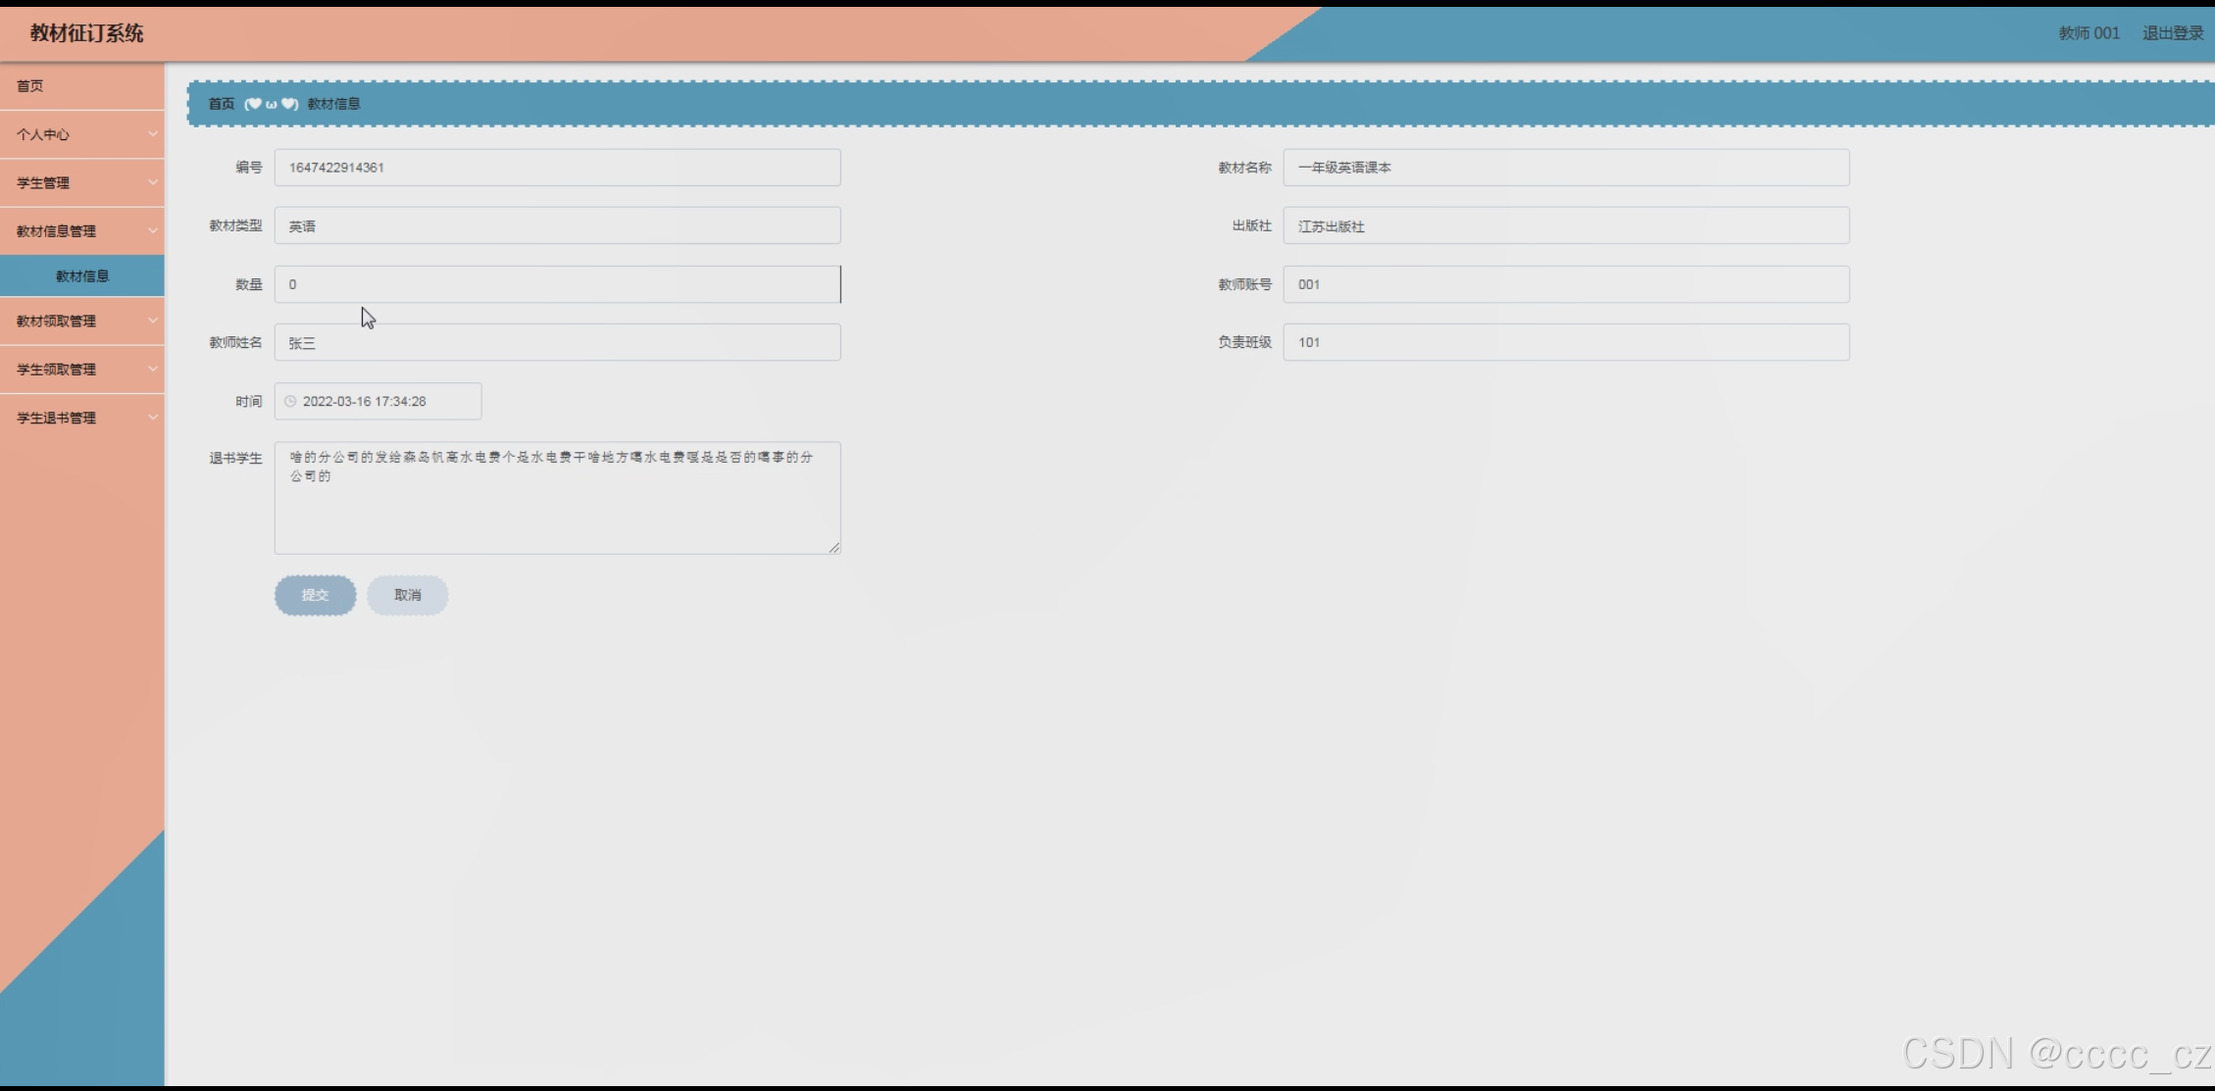Expand the 学生领取管理 chevron
Image resolution: width=2215 pixels, height=1091 pixels.
tap(153, 370)
